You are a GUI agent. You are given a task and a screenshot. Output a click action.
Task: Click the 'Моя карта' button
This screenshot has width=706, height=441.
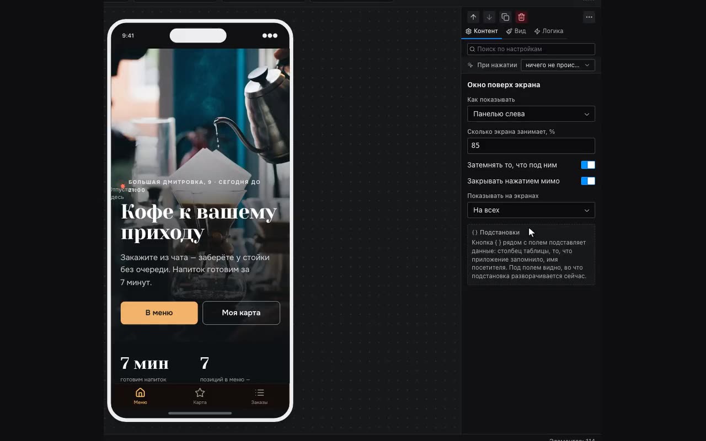tap(241, 313)
